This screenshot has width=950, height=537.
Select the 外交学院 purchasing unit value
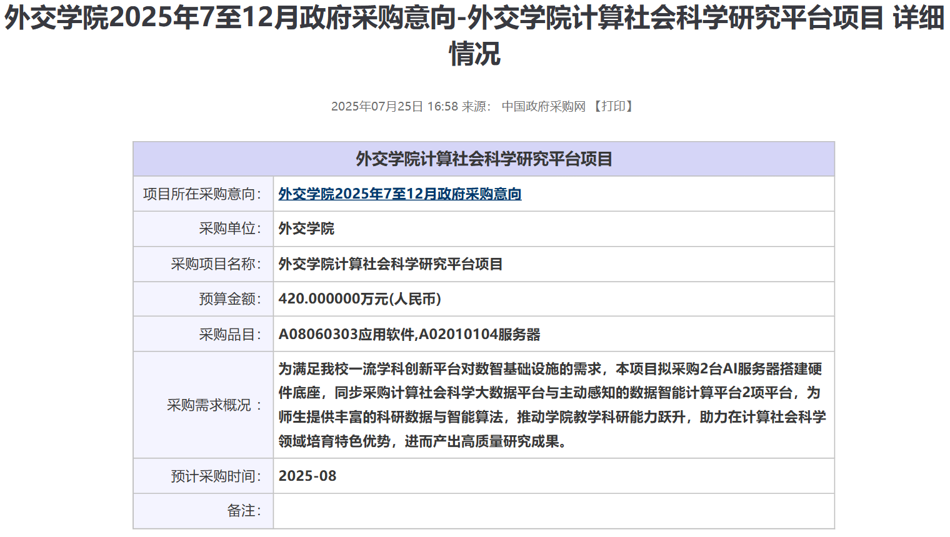click(x=306, y=229)
